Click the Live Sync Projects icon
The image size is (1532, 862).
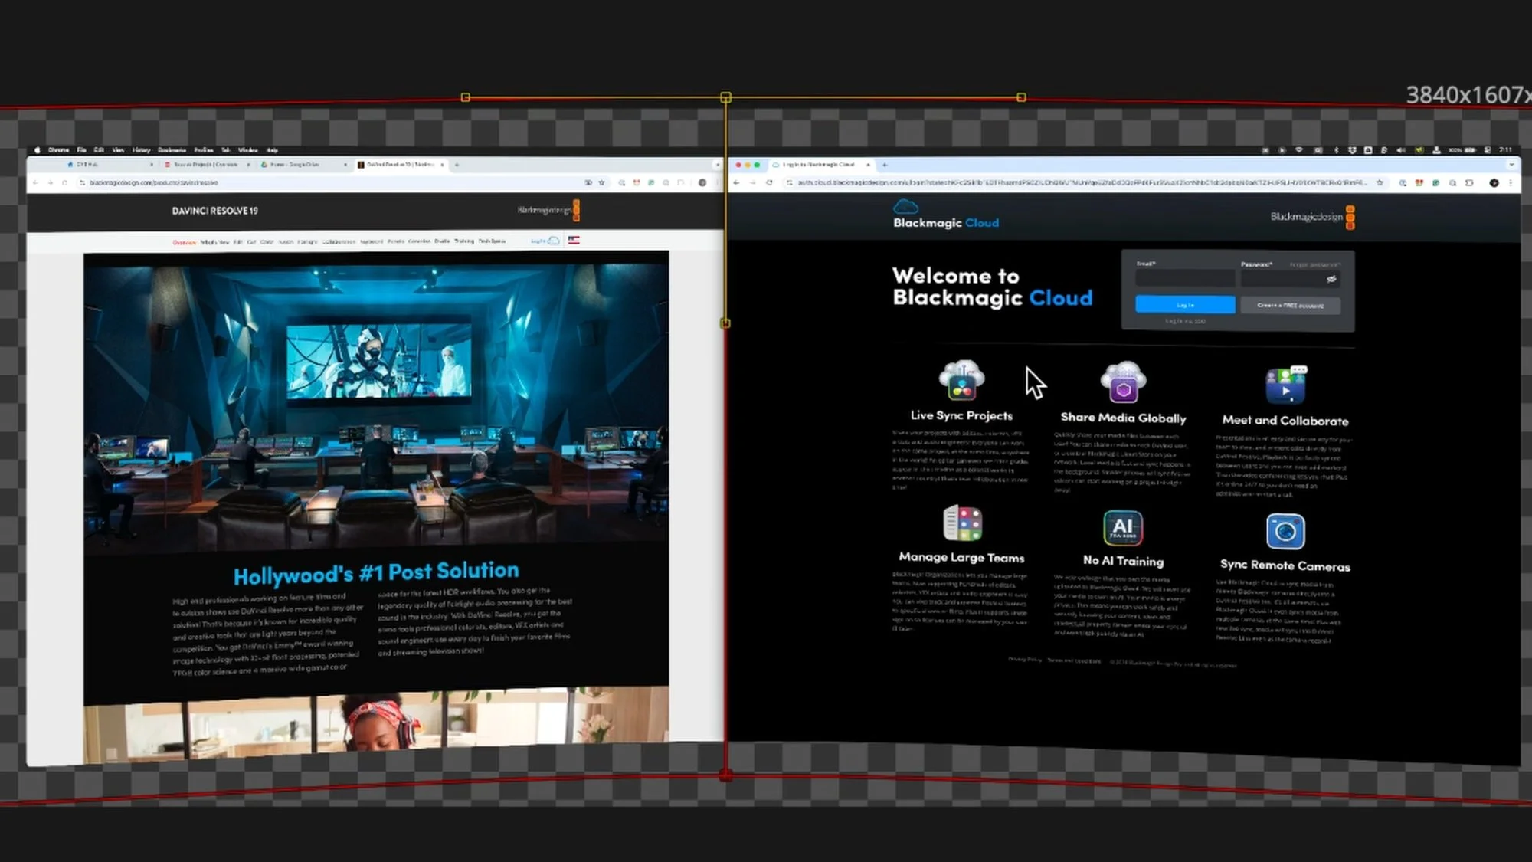[x=961, y=381]
